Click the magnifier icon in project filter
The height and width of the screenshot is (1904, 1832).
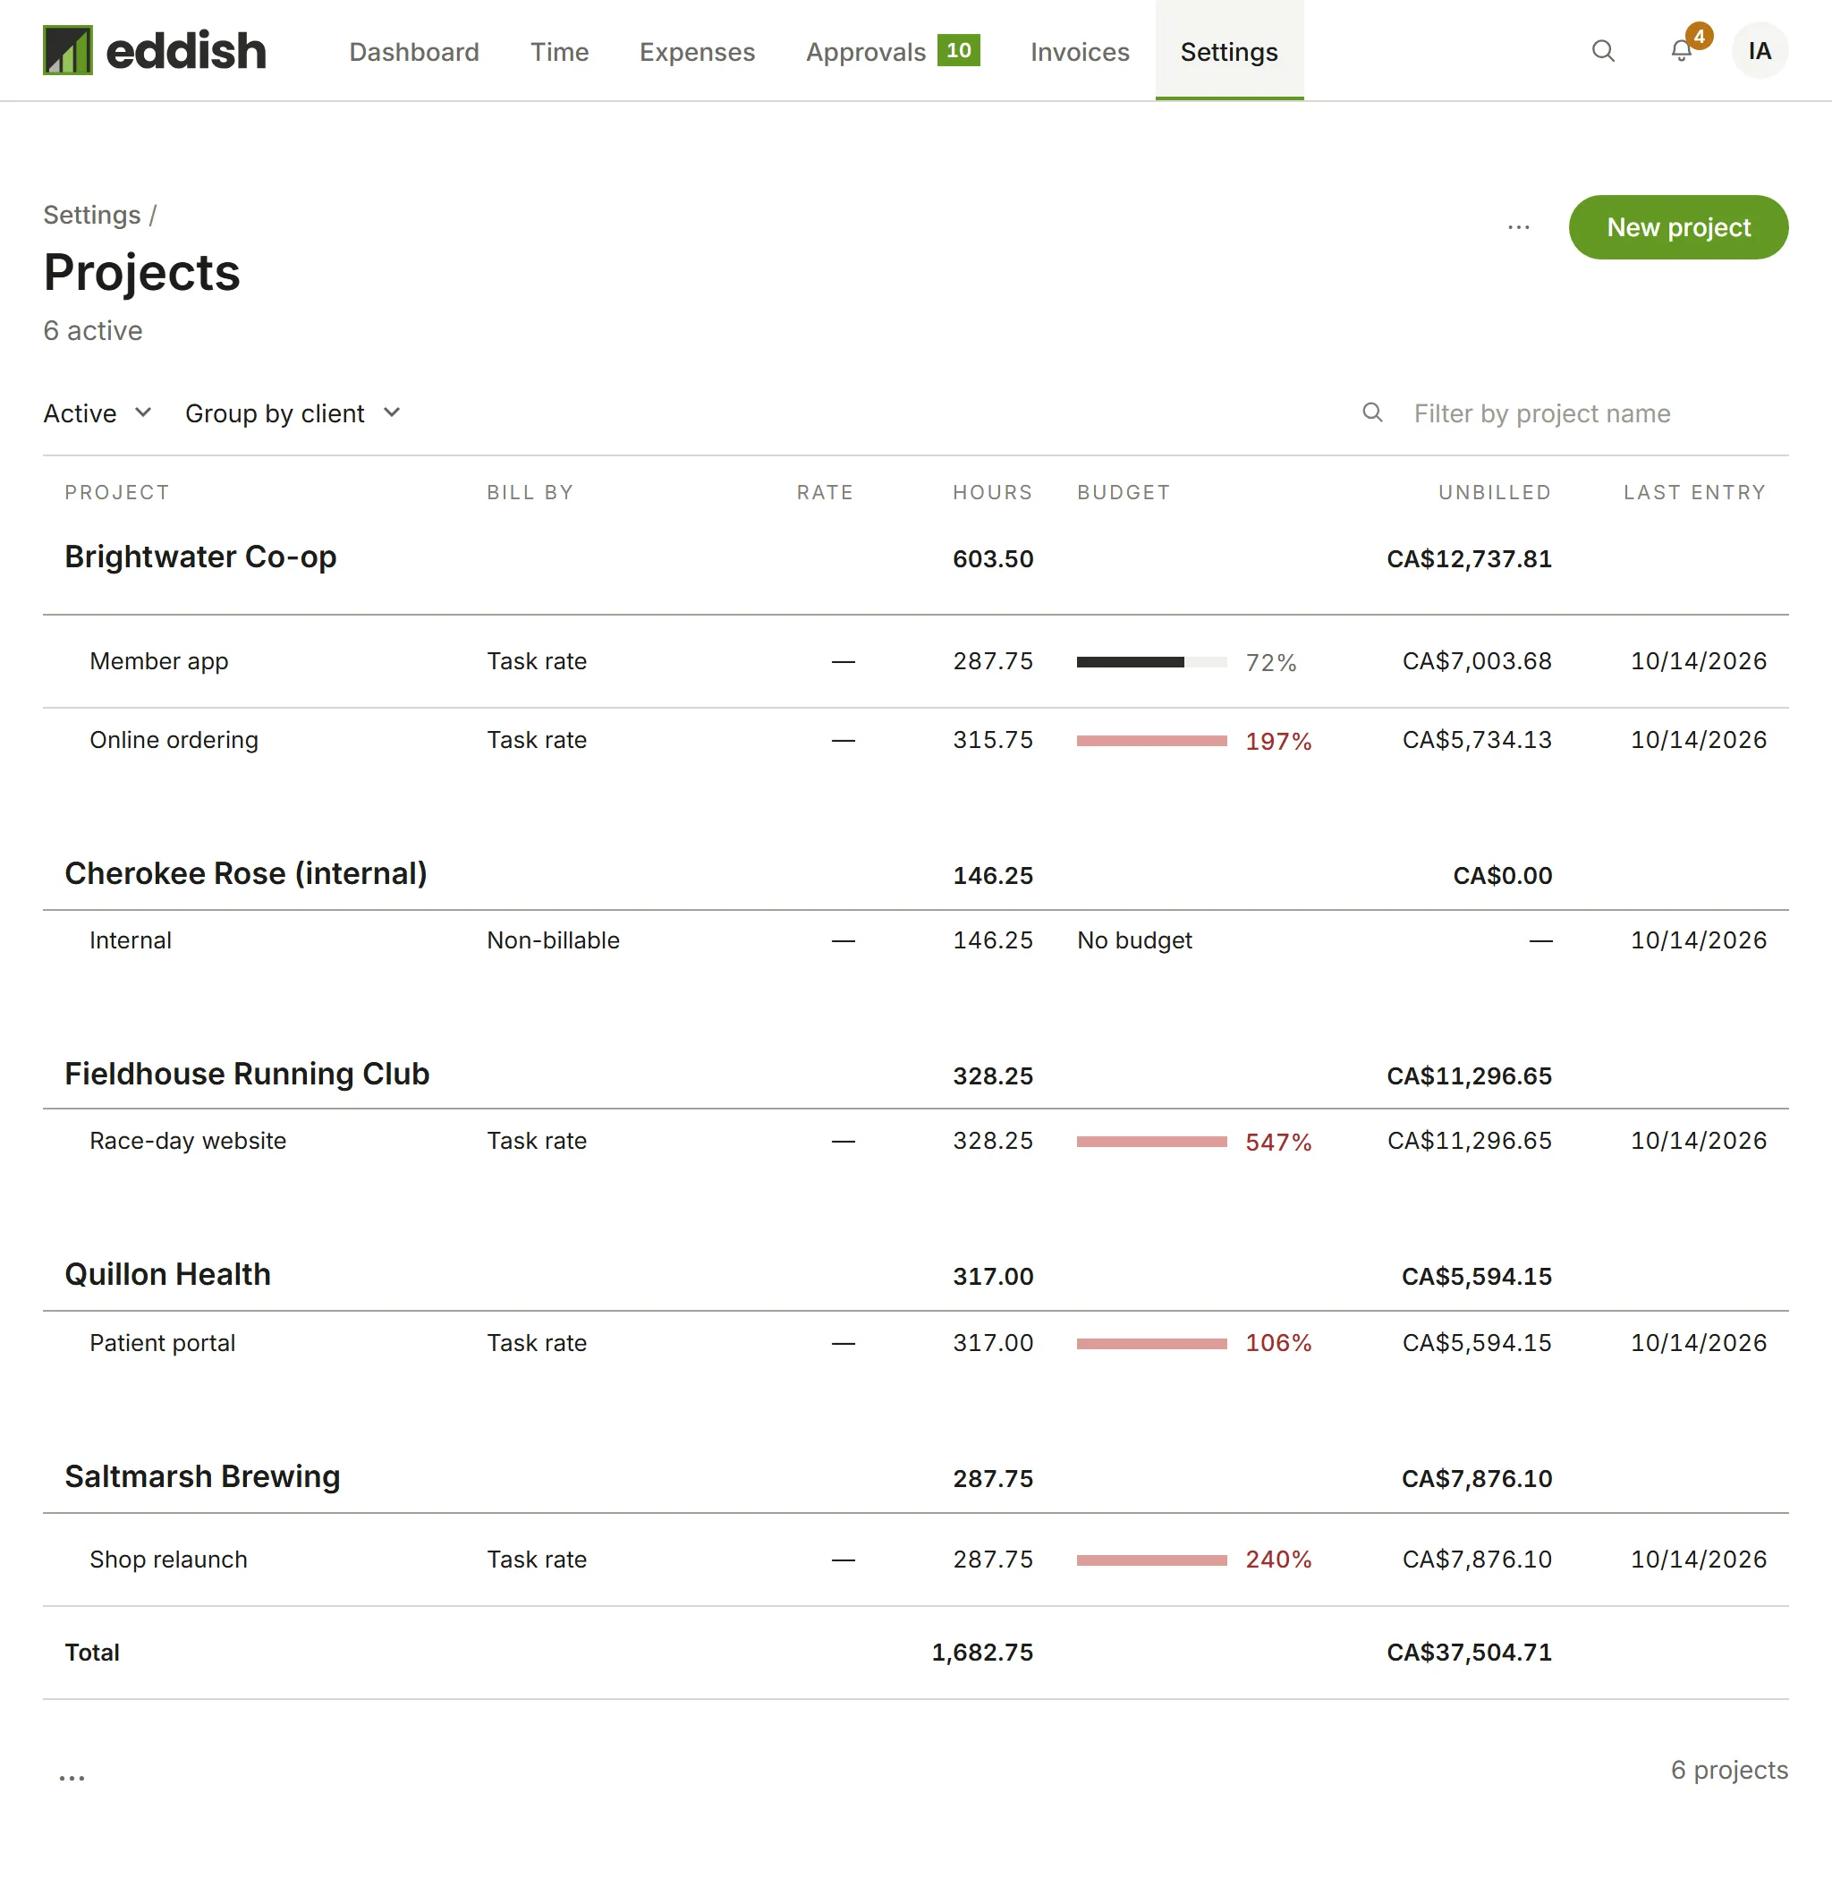tap(1371, 412)
